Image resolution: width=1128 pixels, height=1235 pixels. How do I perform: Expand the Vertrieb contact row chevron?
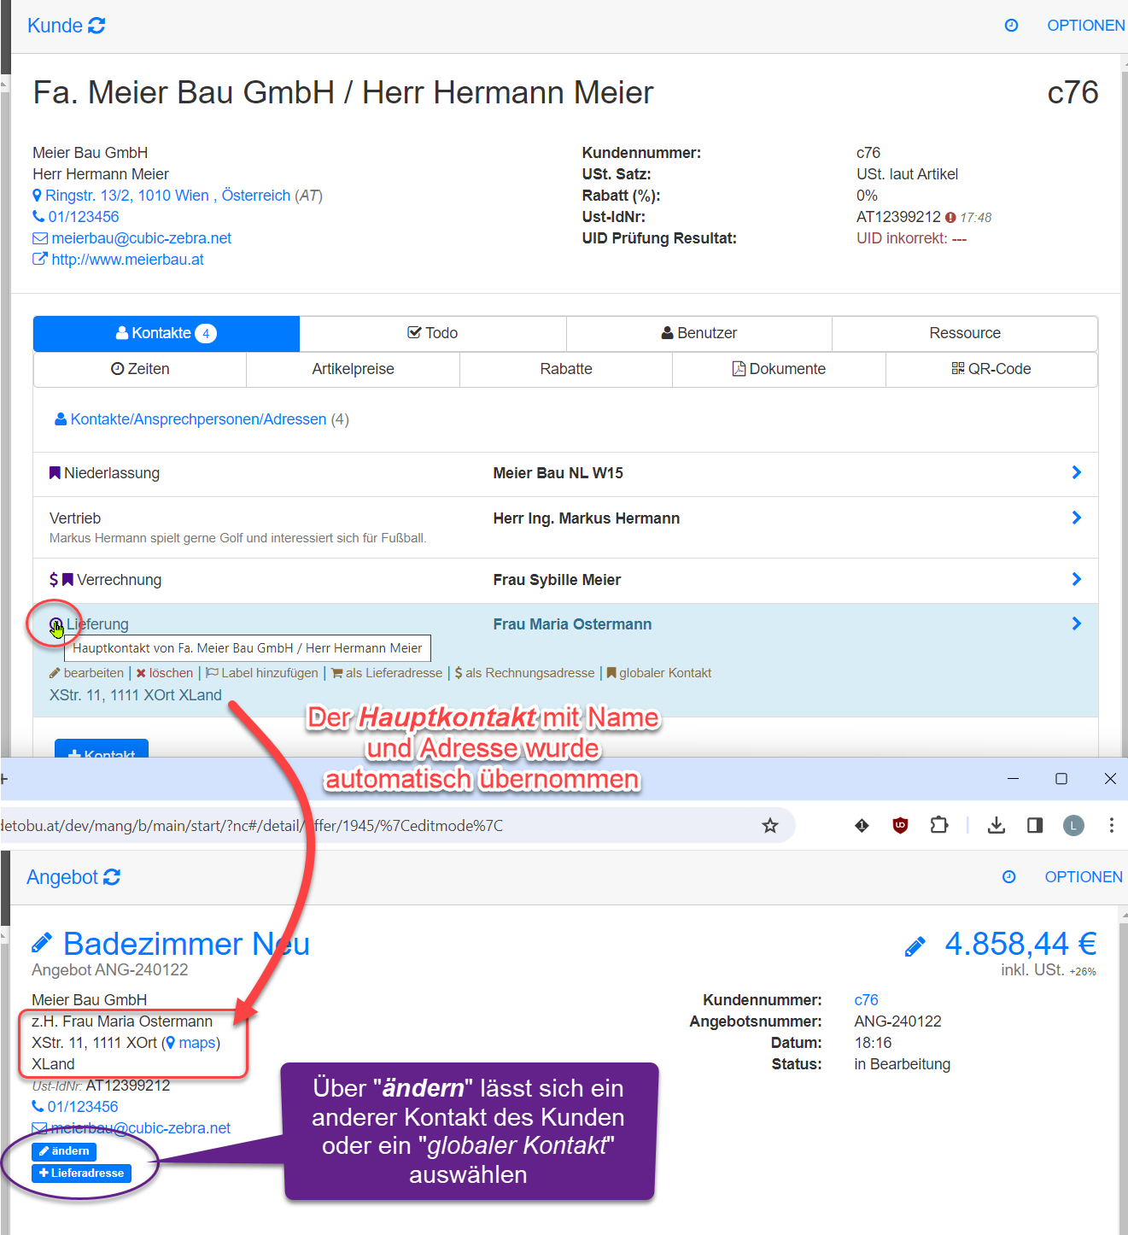(1076, 518)
